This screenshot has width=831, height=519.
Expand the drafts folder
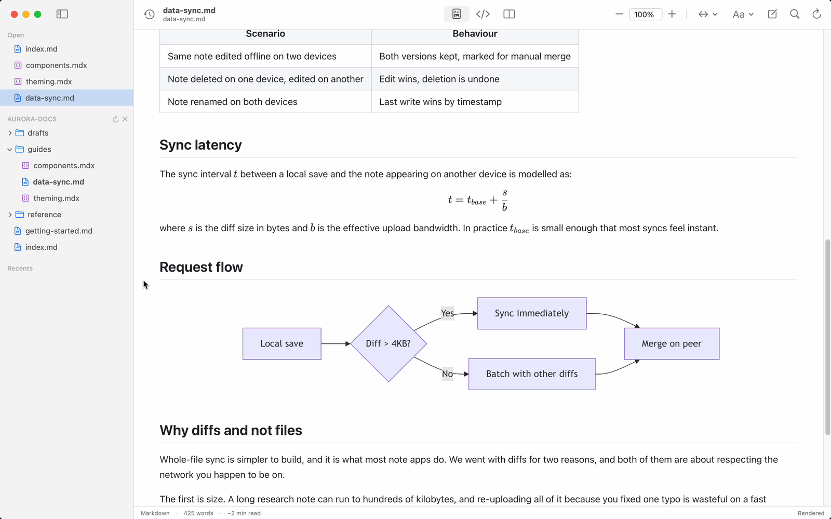click(x=10, y=133)
